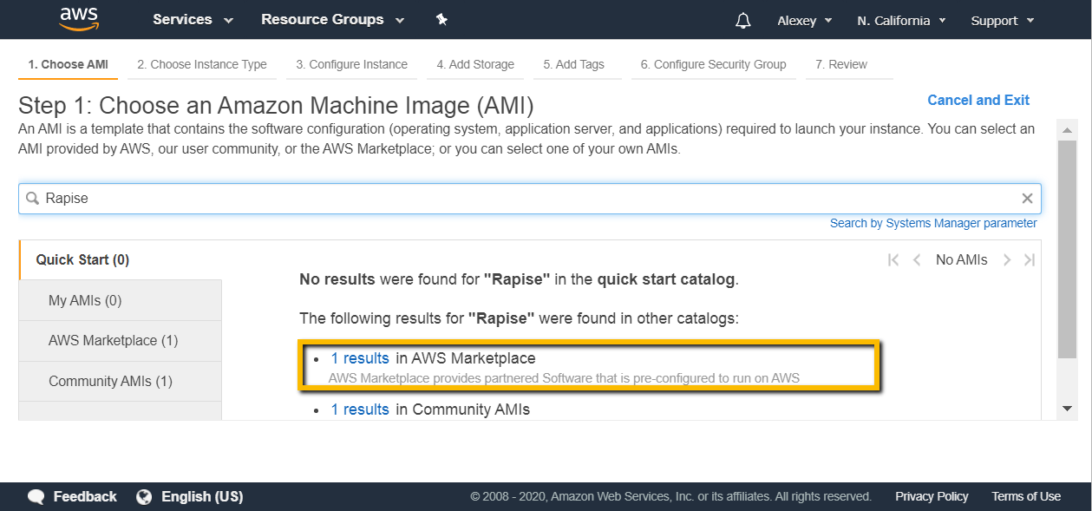1092x511 pixels.
Task: Go to the previous page of AMIs
Action: 917,259
